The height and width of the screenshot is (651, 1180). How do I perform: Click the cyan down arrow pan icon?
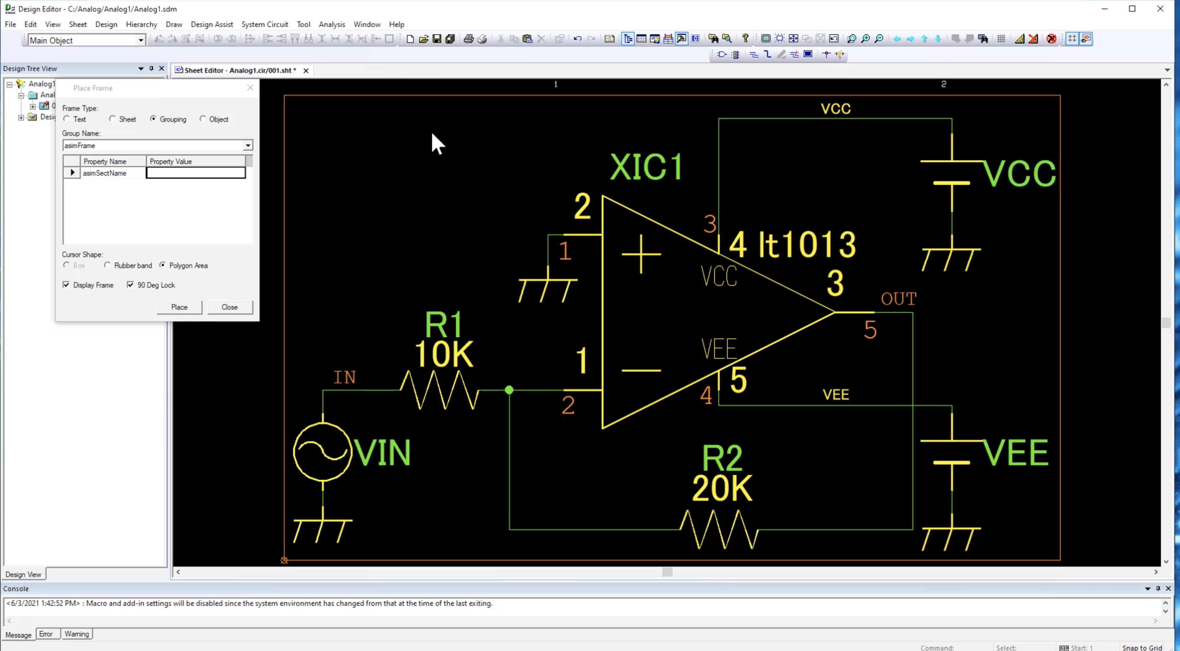click(x=938, y=39)
